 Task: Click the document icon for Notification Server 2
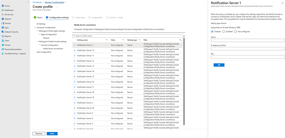point(74,103)
